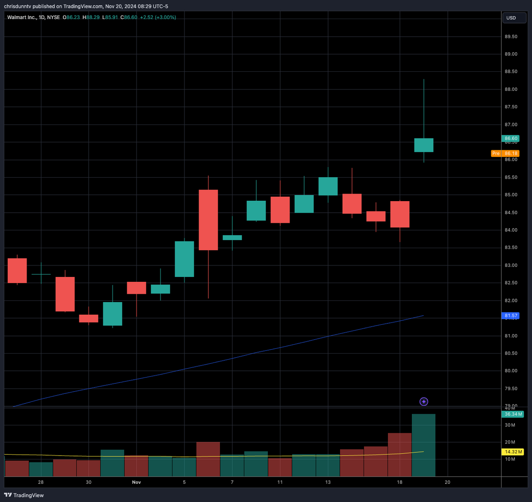Click the high value H88.29 in the legend

[x=91, y=17]
